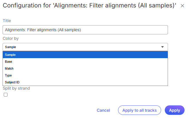Click the Split by strand label
190x118 pixels.
click(x=16, y=88)
